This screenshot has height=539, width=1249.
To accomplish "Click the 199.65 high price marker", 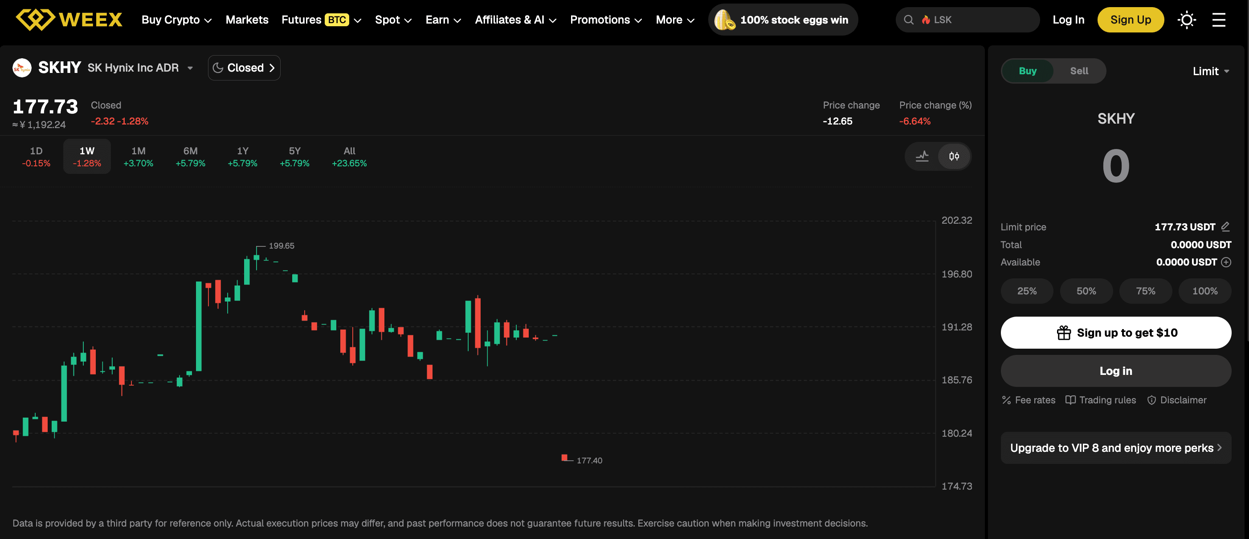I will click(281, 245).
